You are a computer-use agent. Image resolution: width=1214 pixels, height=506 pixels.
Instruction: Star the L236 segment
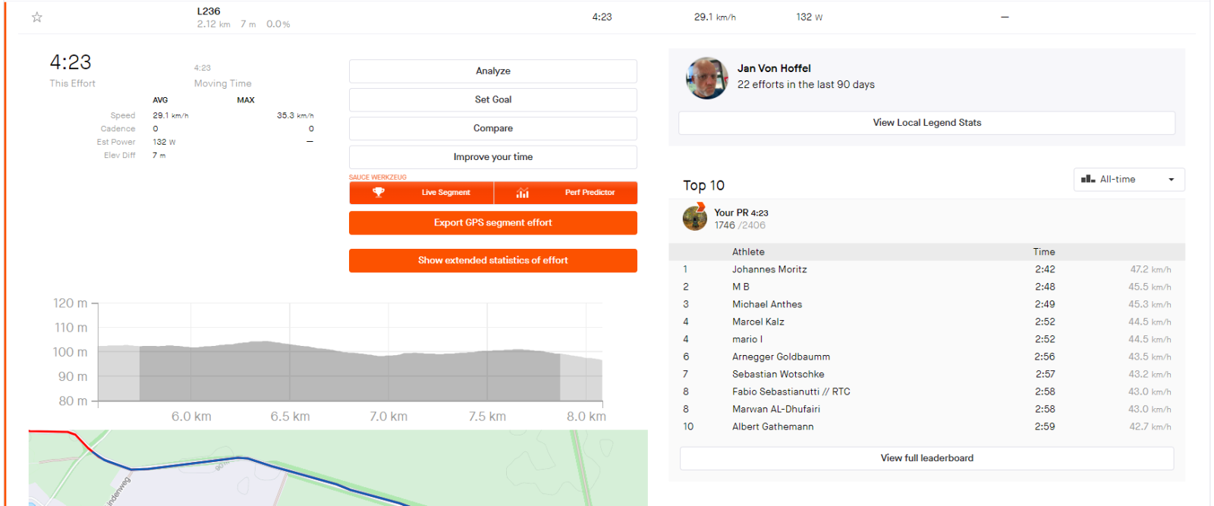36,17
